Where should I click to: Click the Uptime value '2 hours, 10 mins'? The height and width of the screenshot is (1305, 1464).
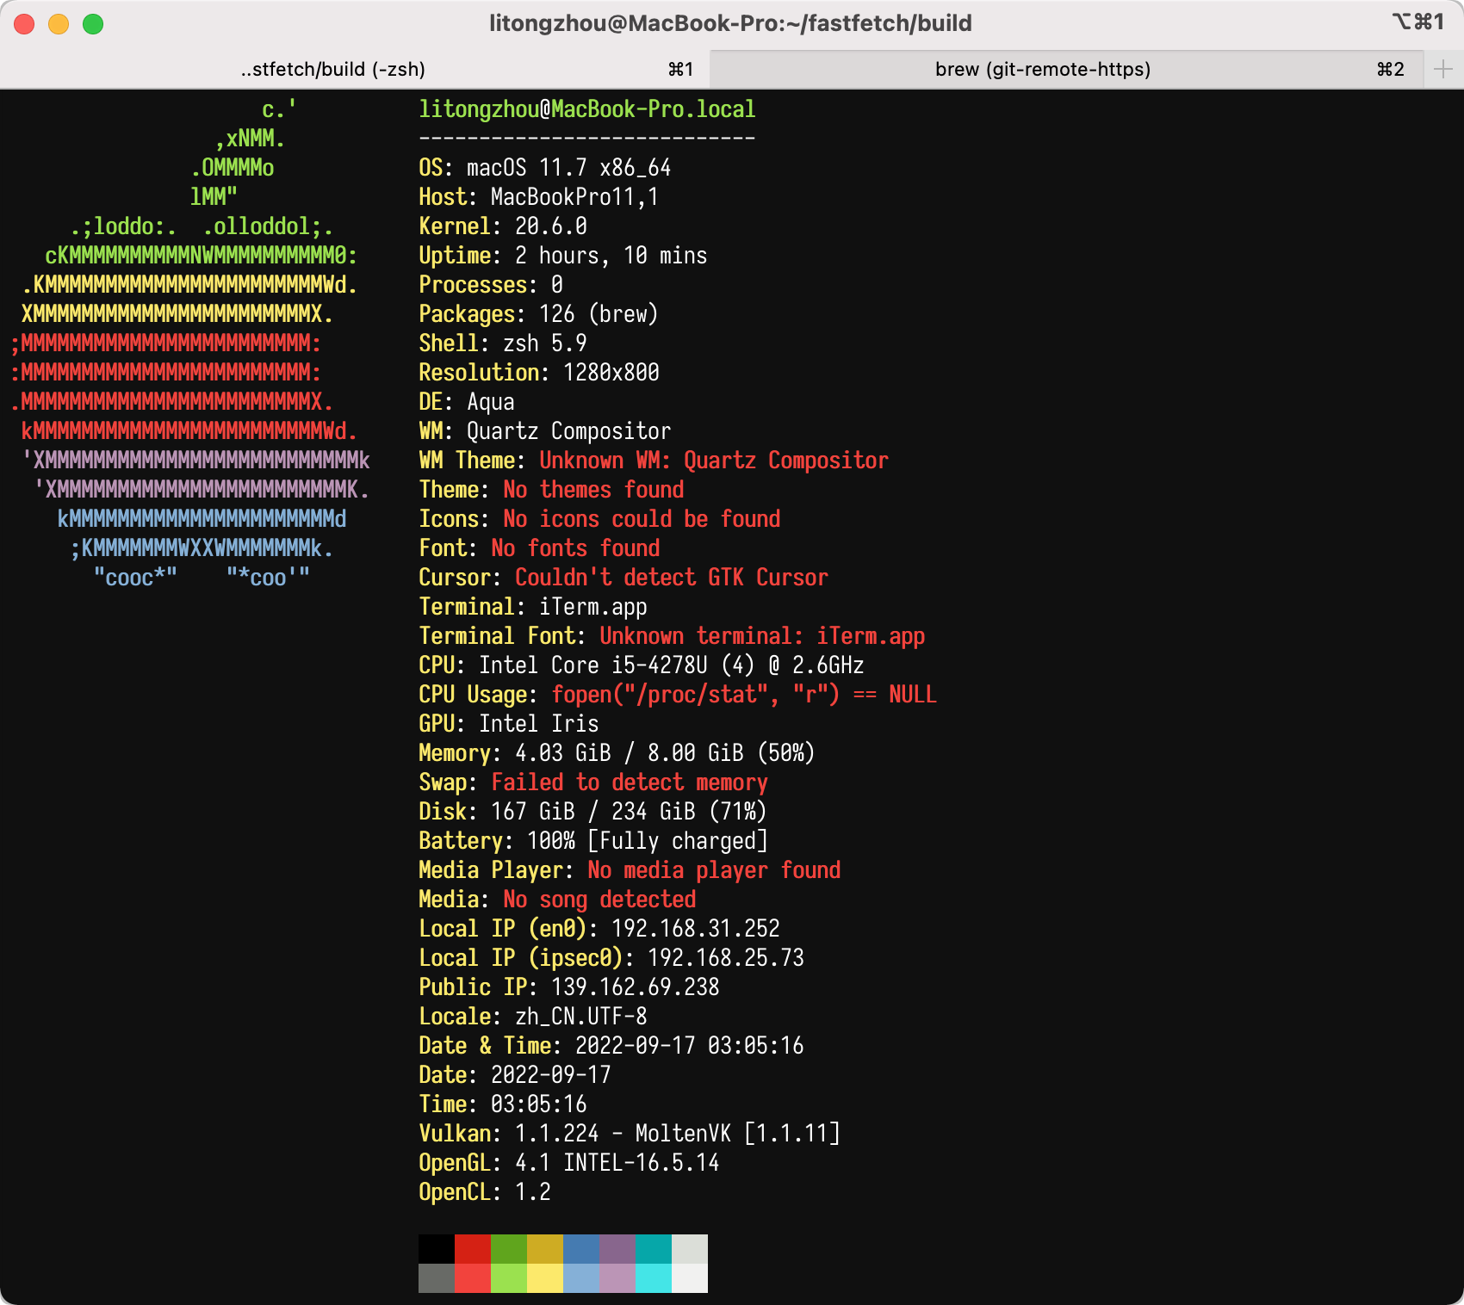pos(611,256)
